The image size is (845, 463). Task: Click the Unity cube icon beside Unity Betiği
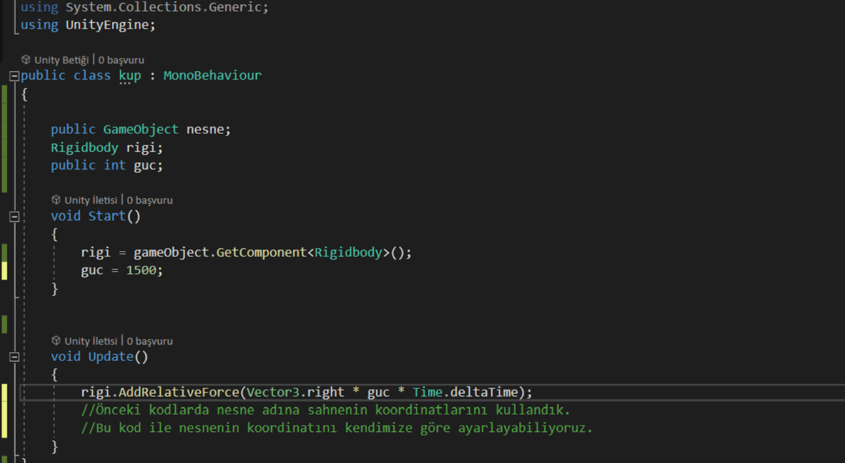(26, 60)
